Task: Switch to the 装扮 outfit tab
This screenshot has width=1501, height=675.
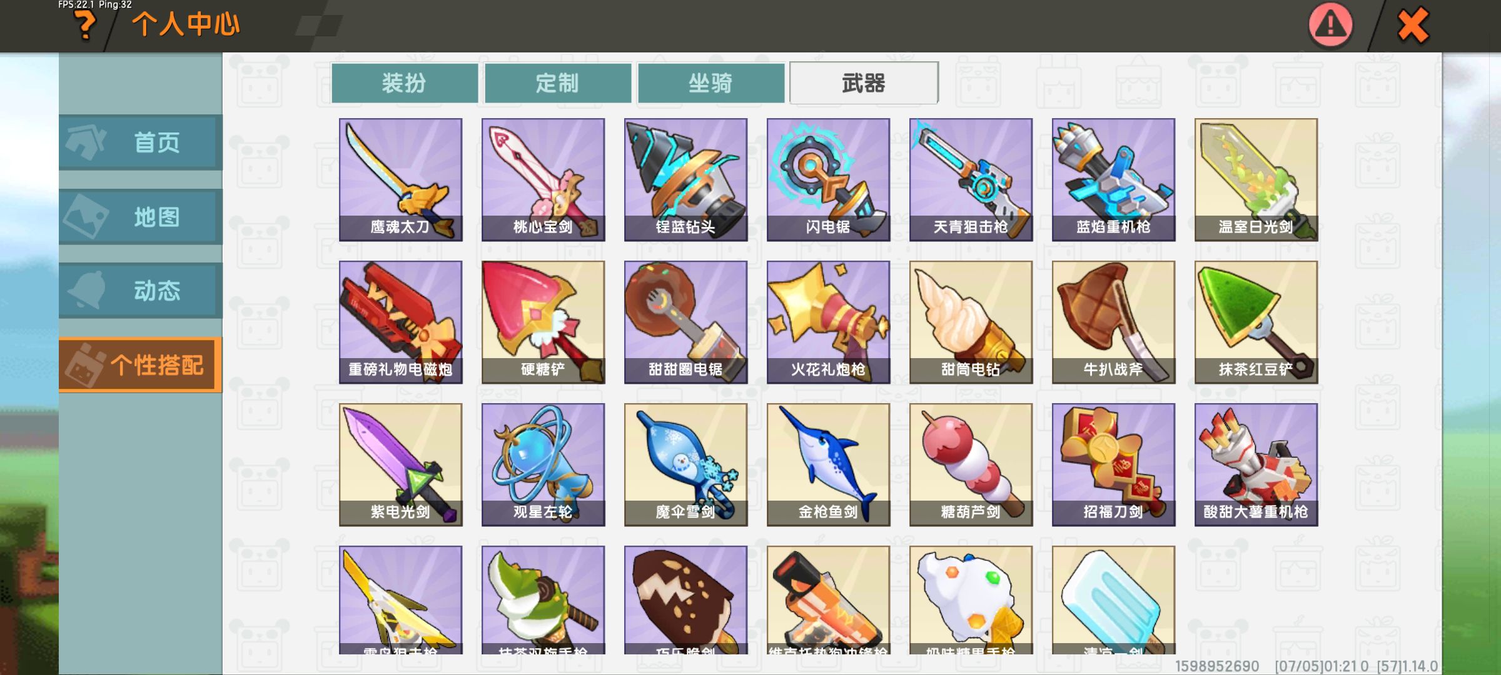Action: [x=405, y=82]
